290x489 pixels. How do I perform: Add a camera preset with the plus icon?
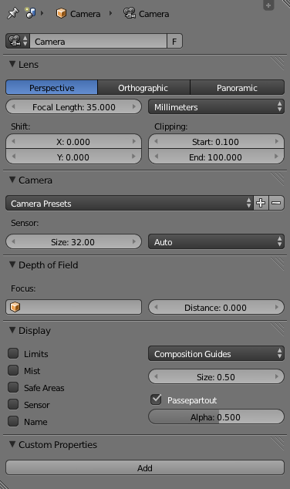tap(261, 203)
